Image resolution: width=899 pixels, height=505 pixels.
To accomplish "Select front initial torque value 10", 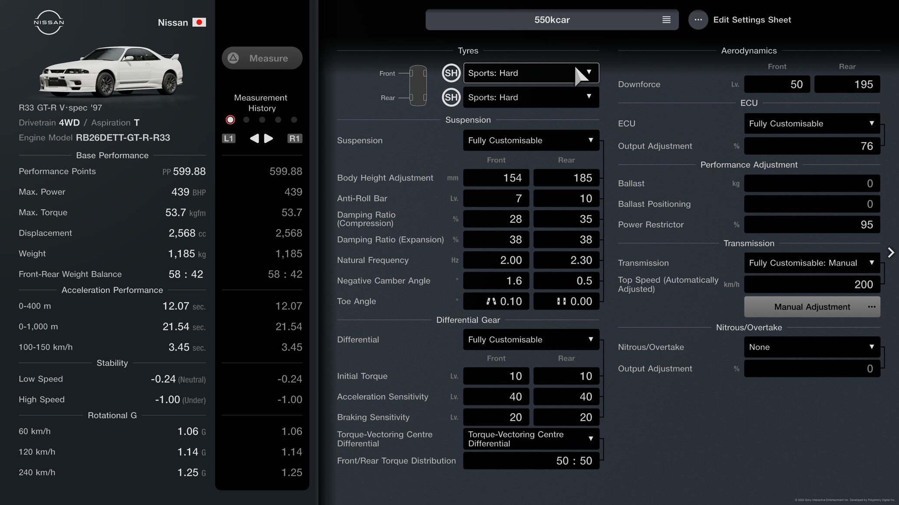I will pos(496,376).
